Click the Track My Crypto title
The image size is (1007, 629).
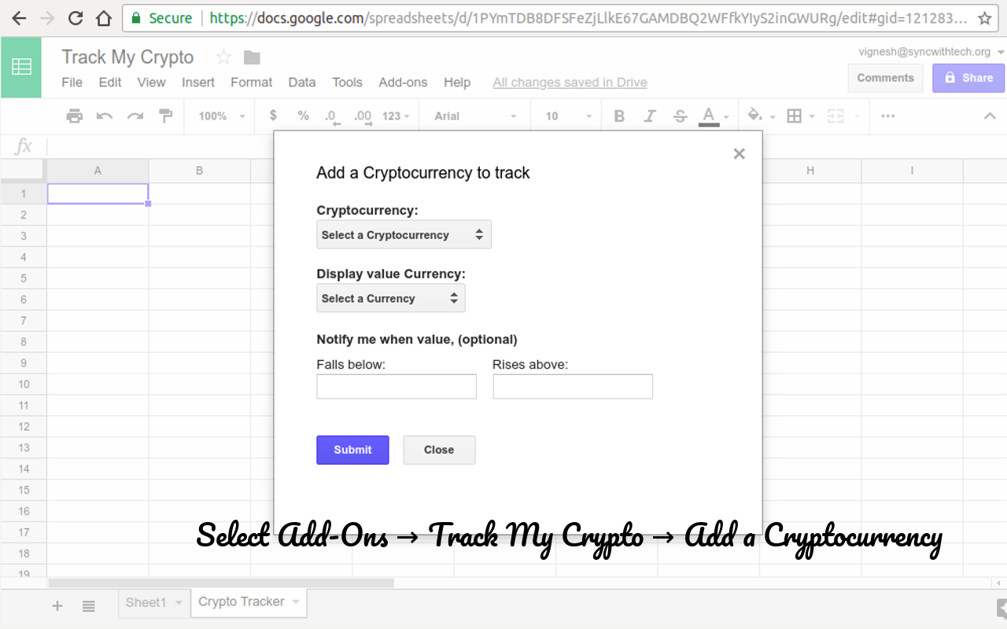click(127, 57)
